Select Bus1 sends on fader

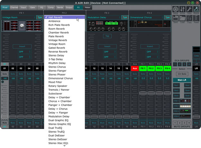(x=176, y=85)
